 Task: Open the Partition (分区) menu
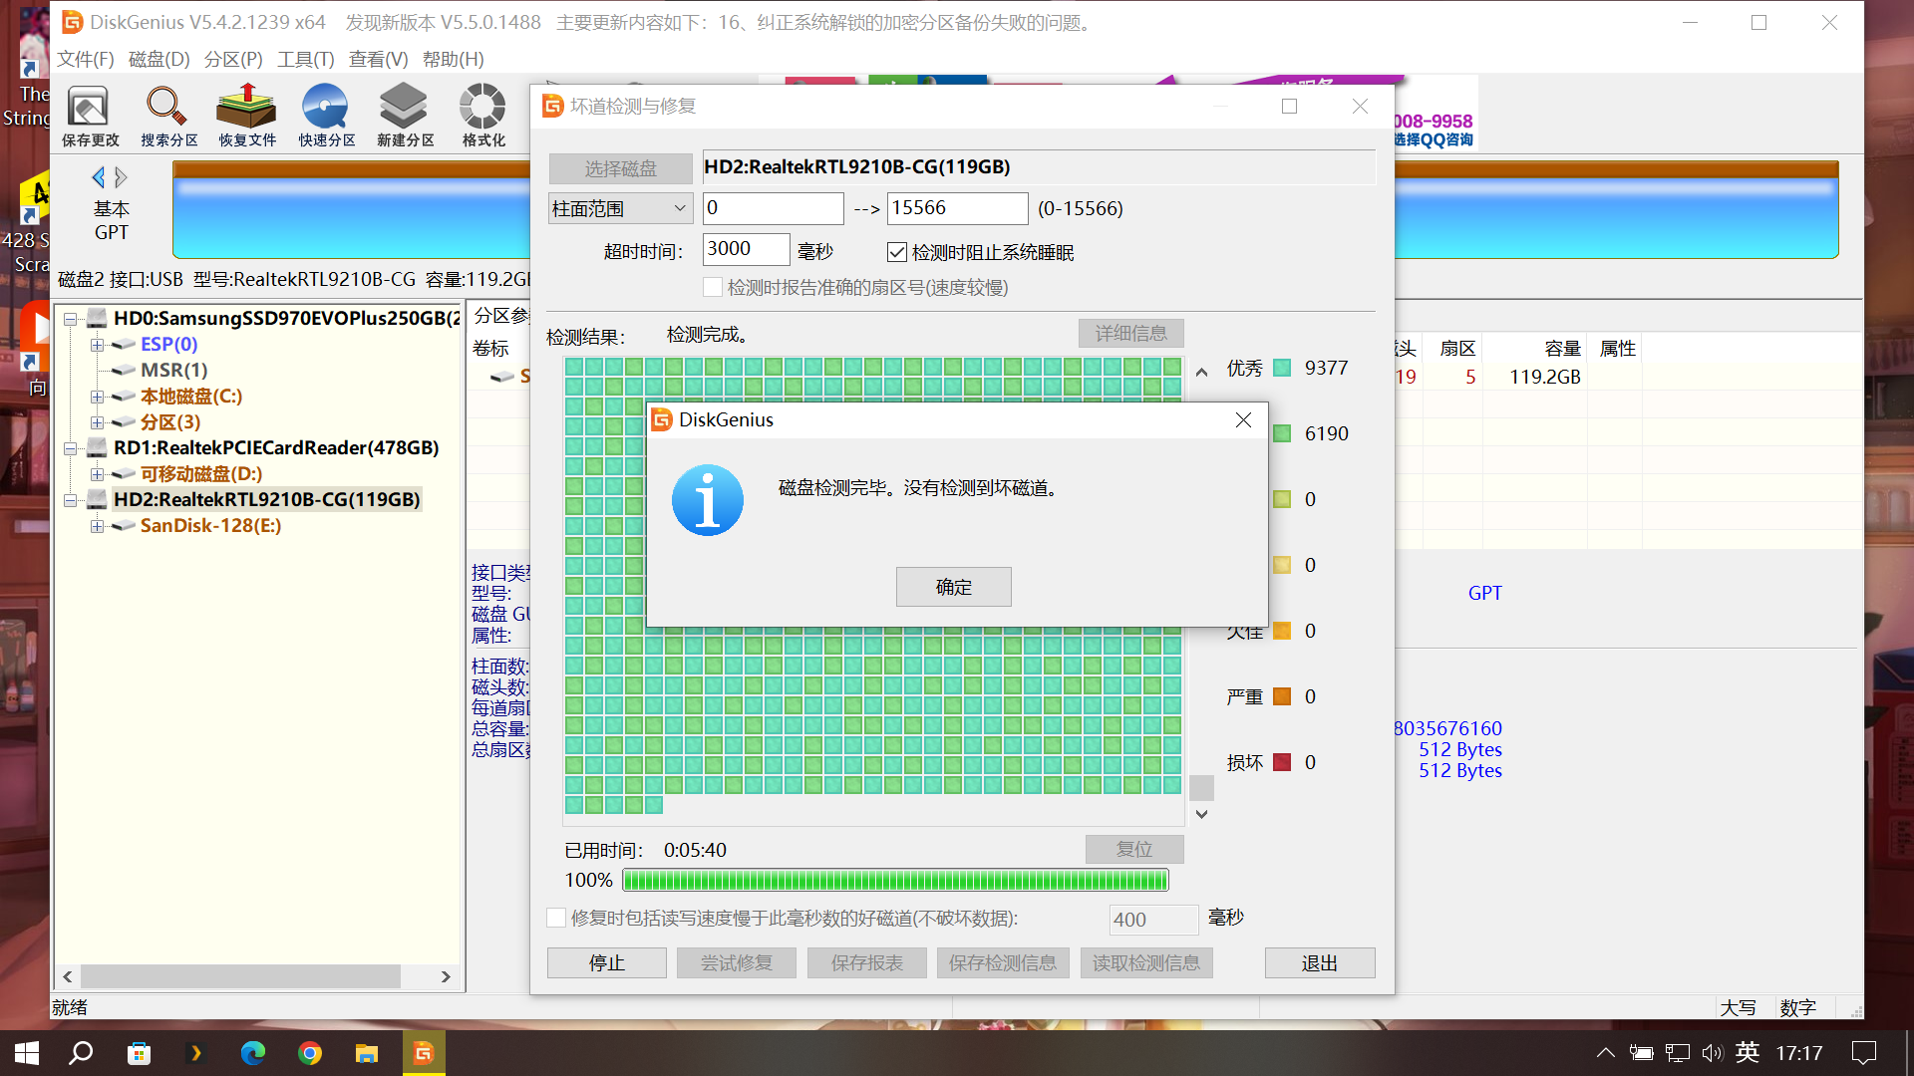233,60
